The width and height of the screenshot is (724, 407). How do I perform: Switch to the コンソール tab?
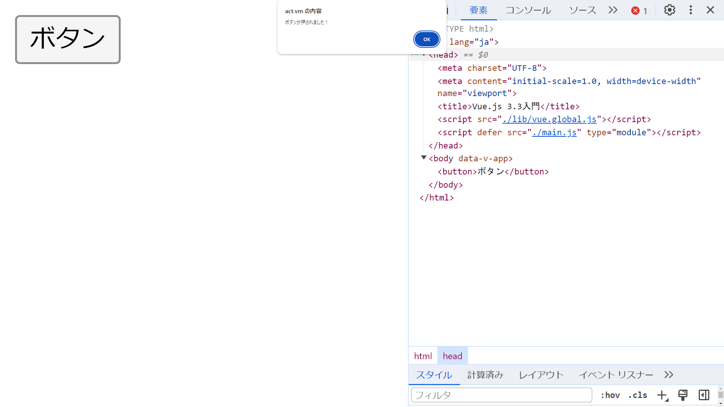[528, 10]
